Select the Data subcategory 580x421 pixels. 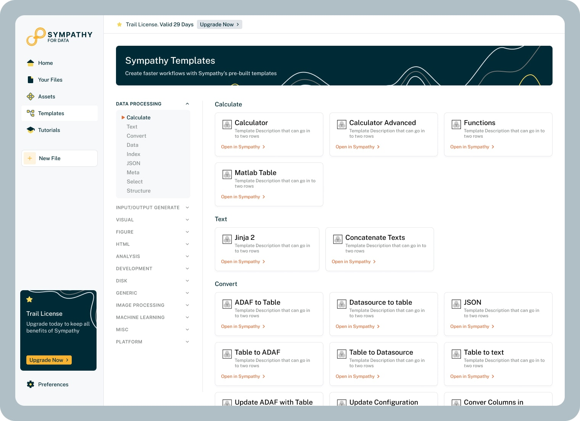point(132,145)
